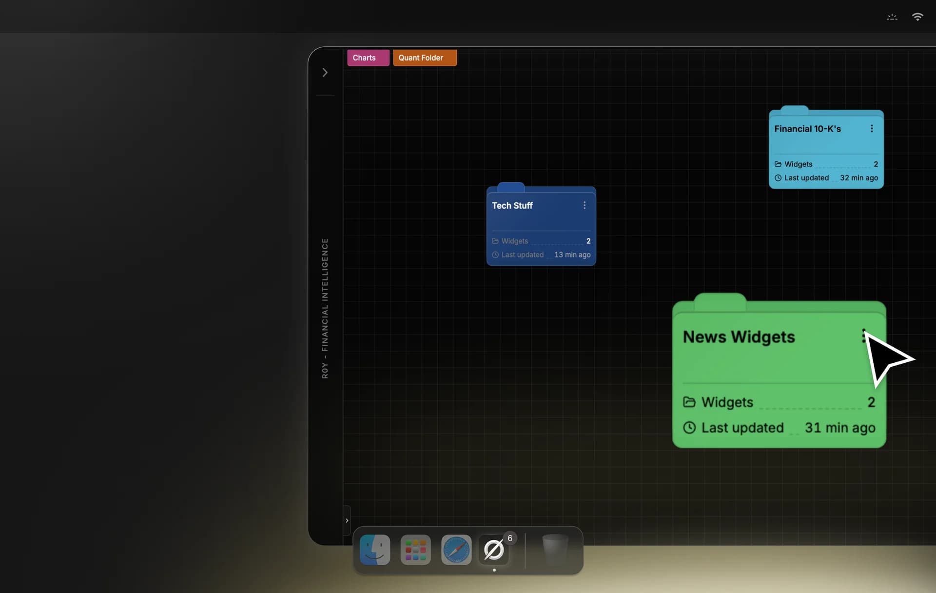Click the Wi-Fi icon in the menu bar
Viewport: 936px width, 593px height.
(x=918, y=17)
